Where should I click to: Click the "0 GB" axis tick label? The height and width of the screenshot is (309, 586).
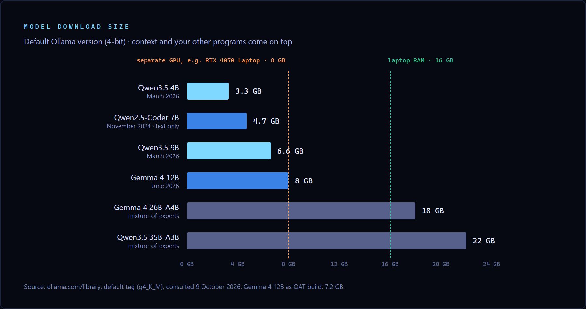click(x=187, y=264)
